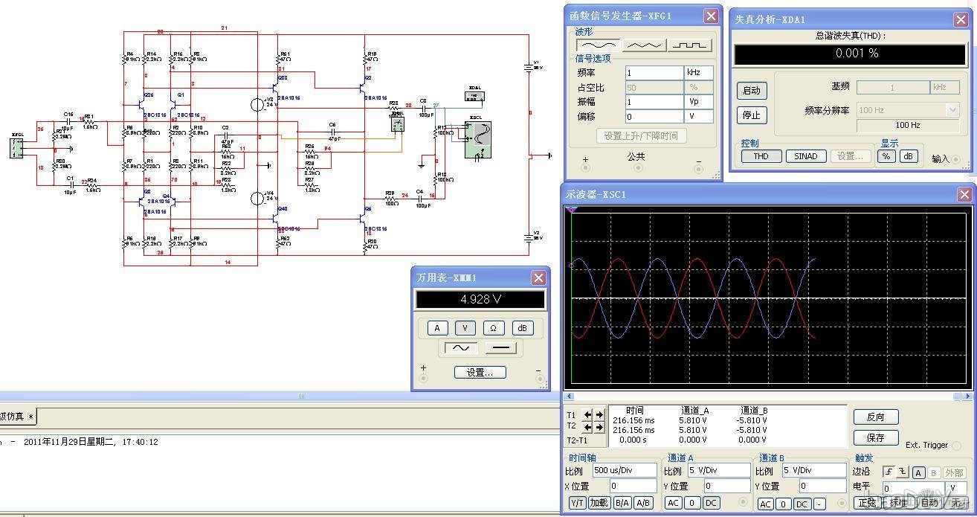
Task: Click the XFG1 function generator component
Action: coord(17,148)
